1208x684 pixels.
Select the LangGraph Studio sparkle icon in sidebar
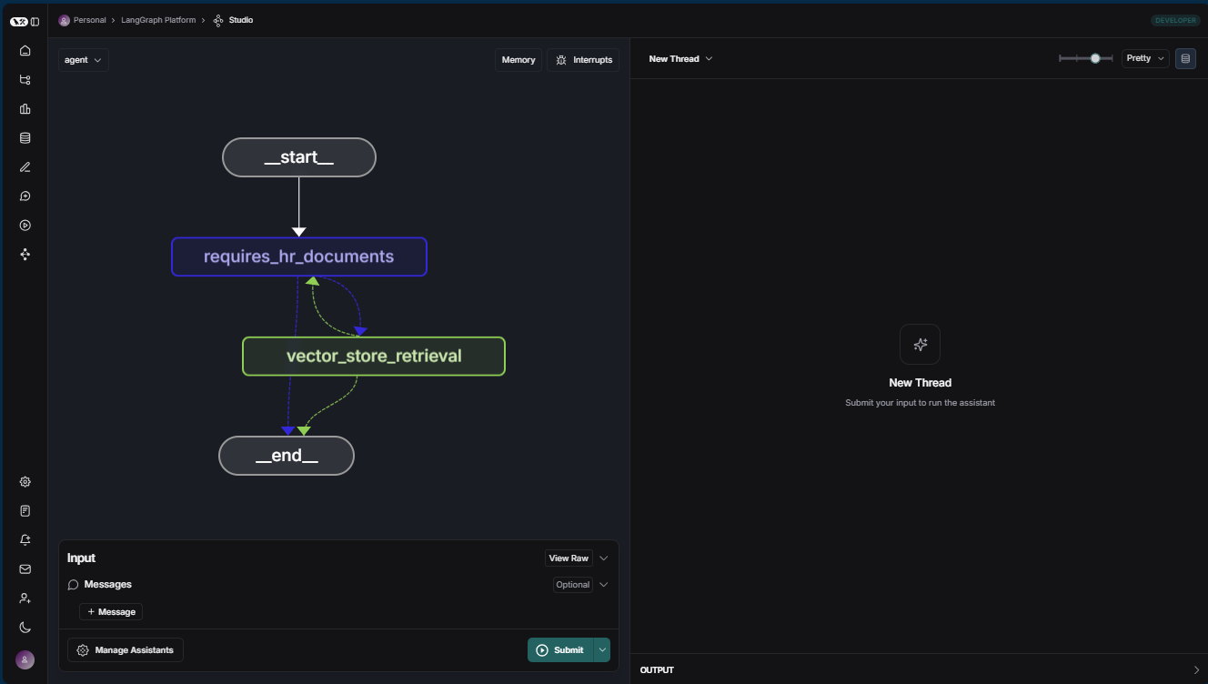[x=25, y=254]
